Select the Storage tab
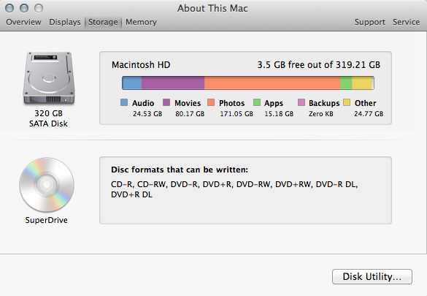The height and width of the screenshot is (296, 427). pyautogui.click(x=103, y=22)
